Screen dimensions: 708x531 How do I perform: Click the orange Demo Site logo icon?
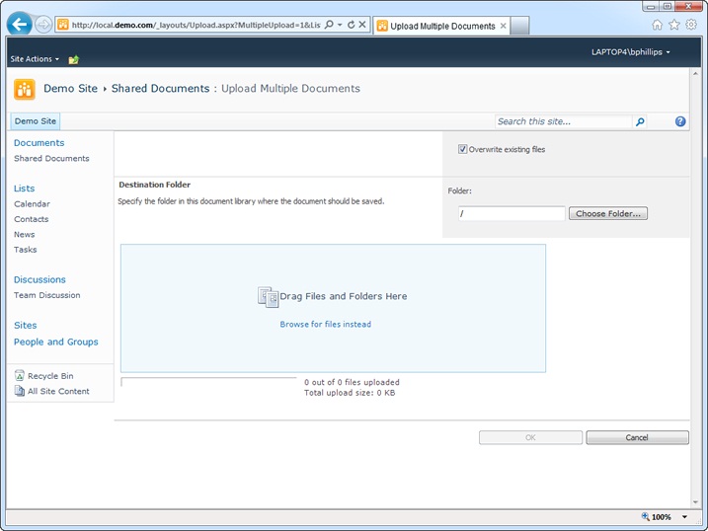(x=25, y=89)
